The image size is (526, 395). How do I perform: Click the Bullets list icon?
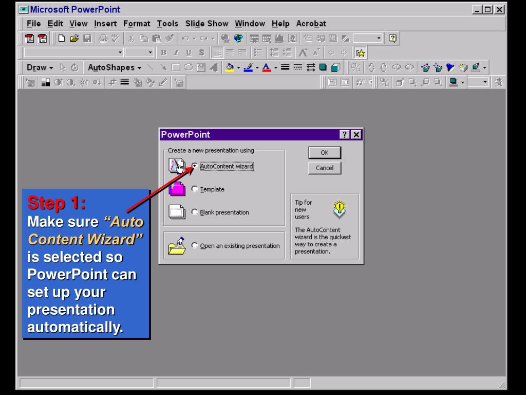tap(258, 53)
